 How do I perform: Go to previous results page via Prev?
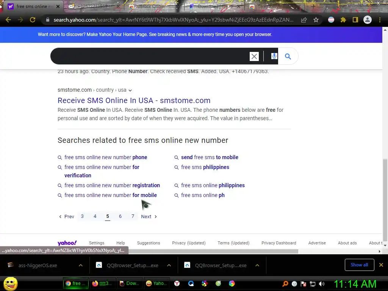[x=67, y=216]
